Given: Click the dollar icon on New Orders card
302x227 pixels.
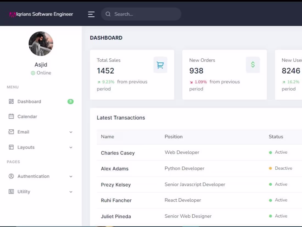Looking at the screenshot, I should 253,65.
